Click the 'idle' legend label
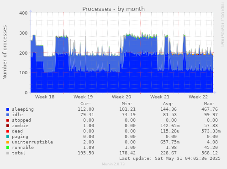Screen dimensions: 227x169 pyautogui.click(x=17, y=115)
